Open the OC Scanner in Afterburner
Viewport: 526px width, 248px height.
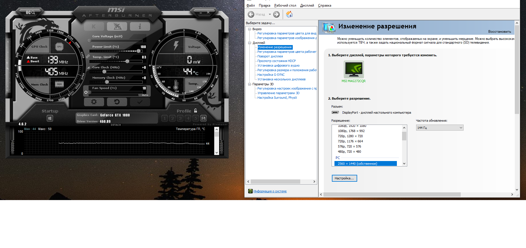coord(30,12)
